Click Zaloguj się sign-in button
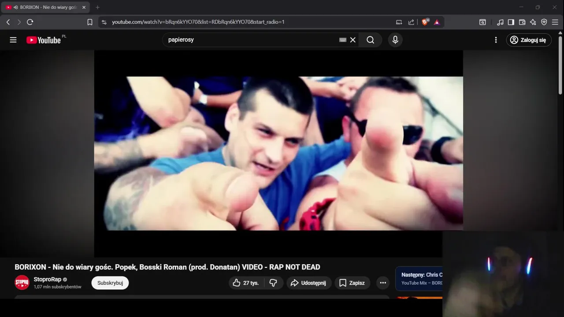The width and height of the screenshot is (564, 317). [x=529, y=40]
